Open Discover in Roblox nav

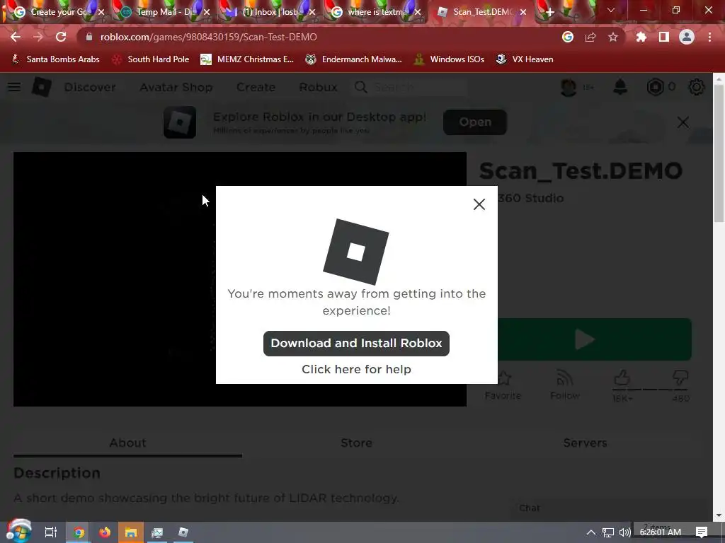(90, 87)
